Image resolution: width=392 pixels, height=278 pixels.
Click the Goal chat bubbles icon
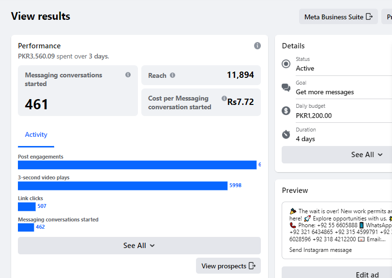[x=286, y=88]
